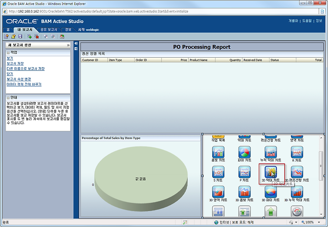Select the 3D 파이 차트 icon
Viewport: 328px width, 227px height.
coord(271,192)
